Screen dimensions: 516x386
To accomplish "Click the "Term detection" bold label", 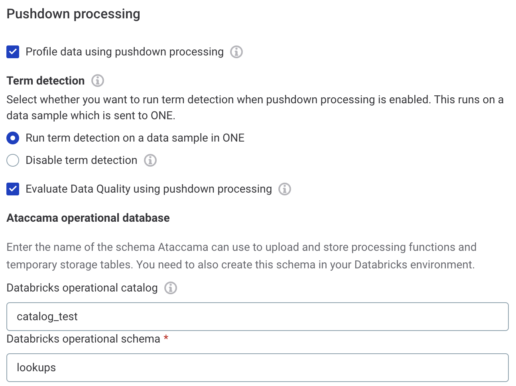I will [x=45, y=81].
